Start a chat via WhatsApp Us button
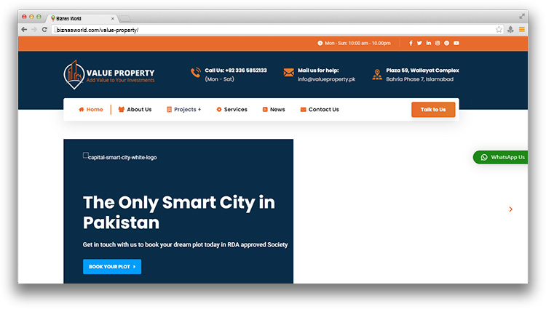The width and height of the screenshot is (546, 309). tap(502, 157)
